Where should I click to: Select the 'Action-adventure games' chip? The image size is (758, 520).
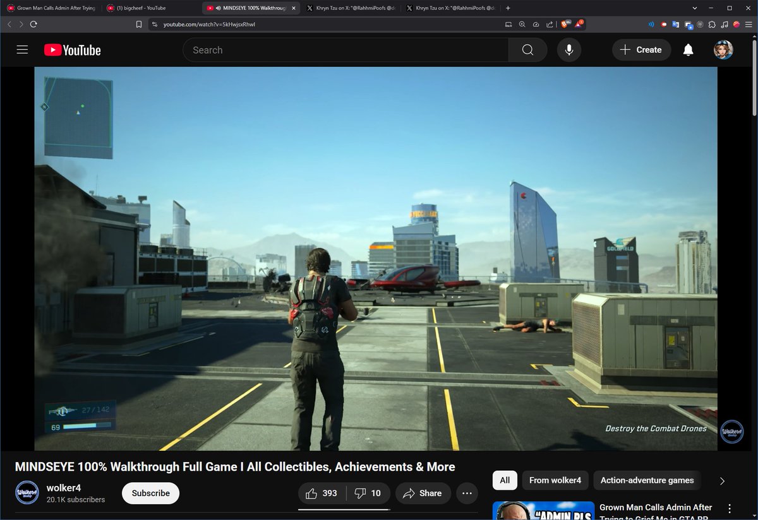(647, 480)
